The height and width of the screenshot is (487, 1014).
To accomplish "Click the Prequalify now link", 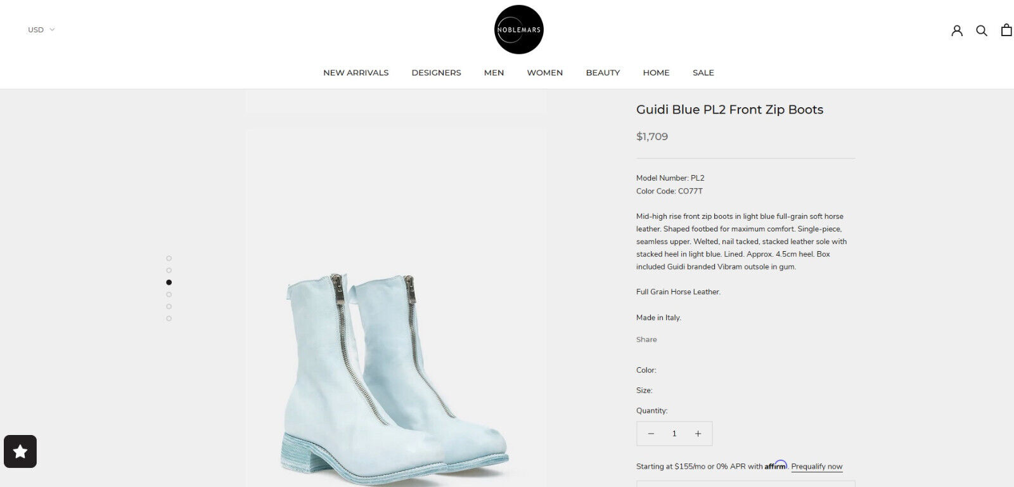I will [x=817, y=467].
